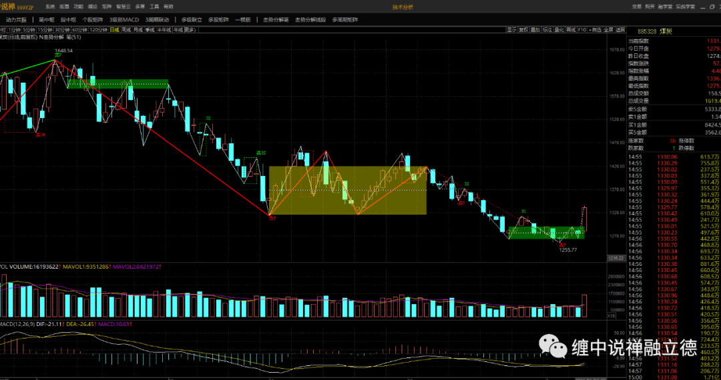Switch to the 60分钟 period tab

pos(79,30)
